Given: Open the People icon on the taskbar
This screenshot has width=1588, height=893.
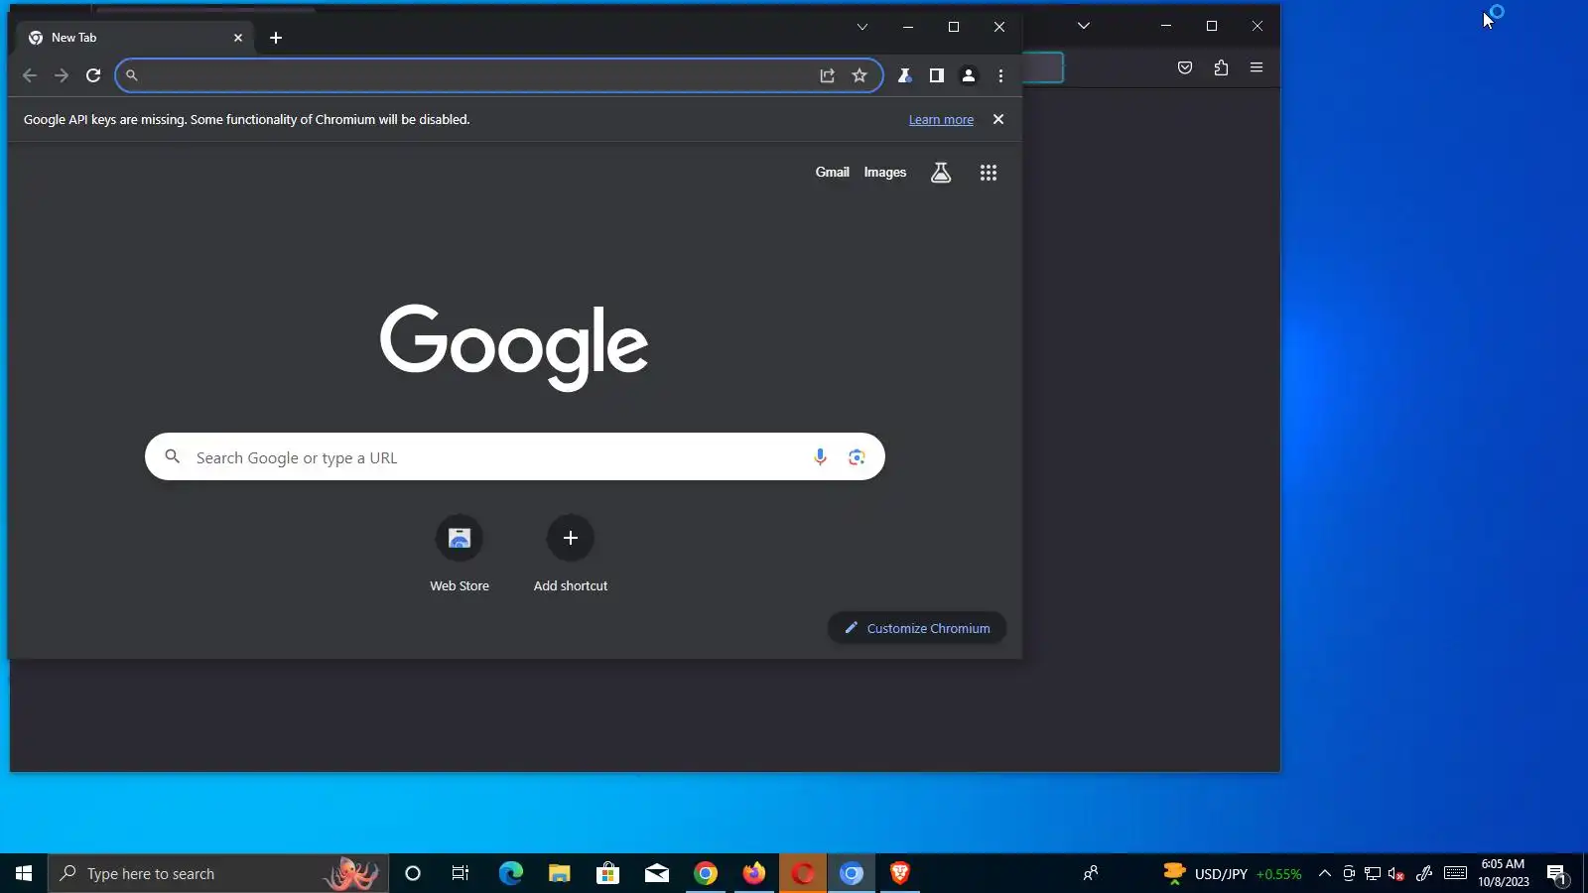Looking at the screenshot, I should [1091, 873].
